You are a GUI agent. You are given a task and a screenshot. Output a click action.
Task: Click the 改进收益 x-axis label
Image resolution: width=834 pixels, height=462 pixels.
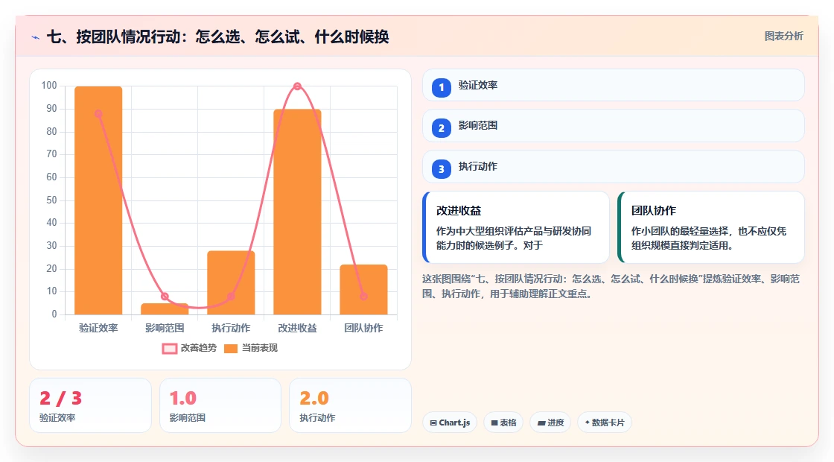[x=297, y=329]
